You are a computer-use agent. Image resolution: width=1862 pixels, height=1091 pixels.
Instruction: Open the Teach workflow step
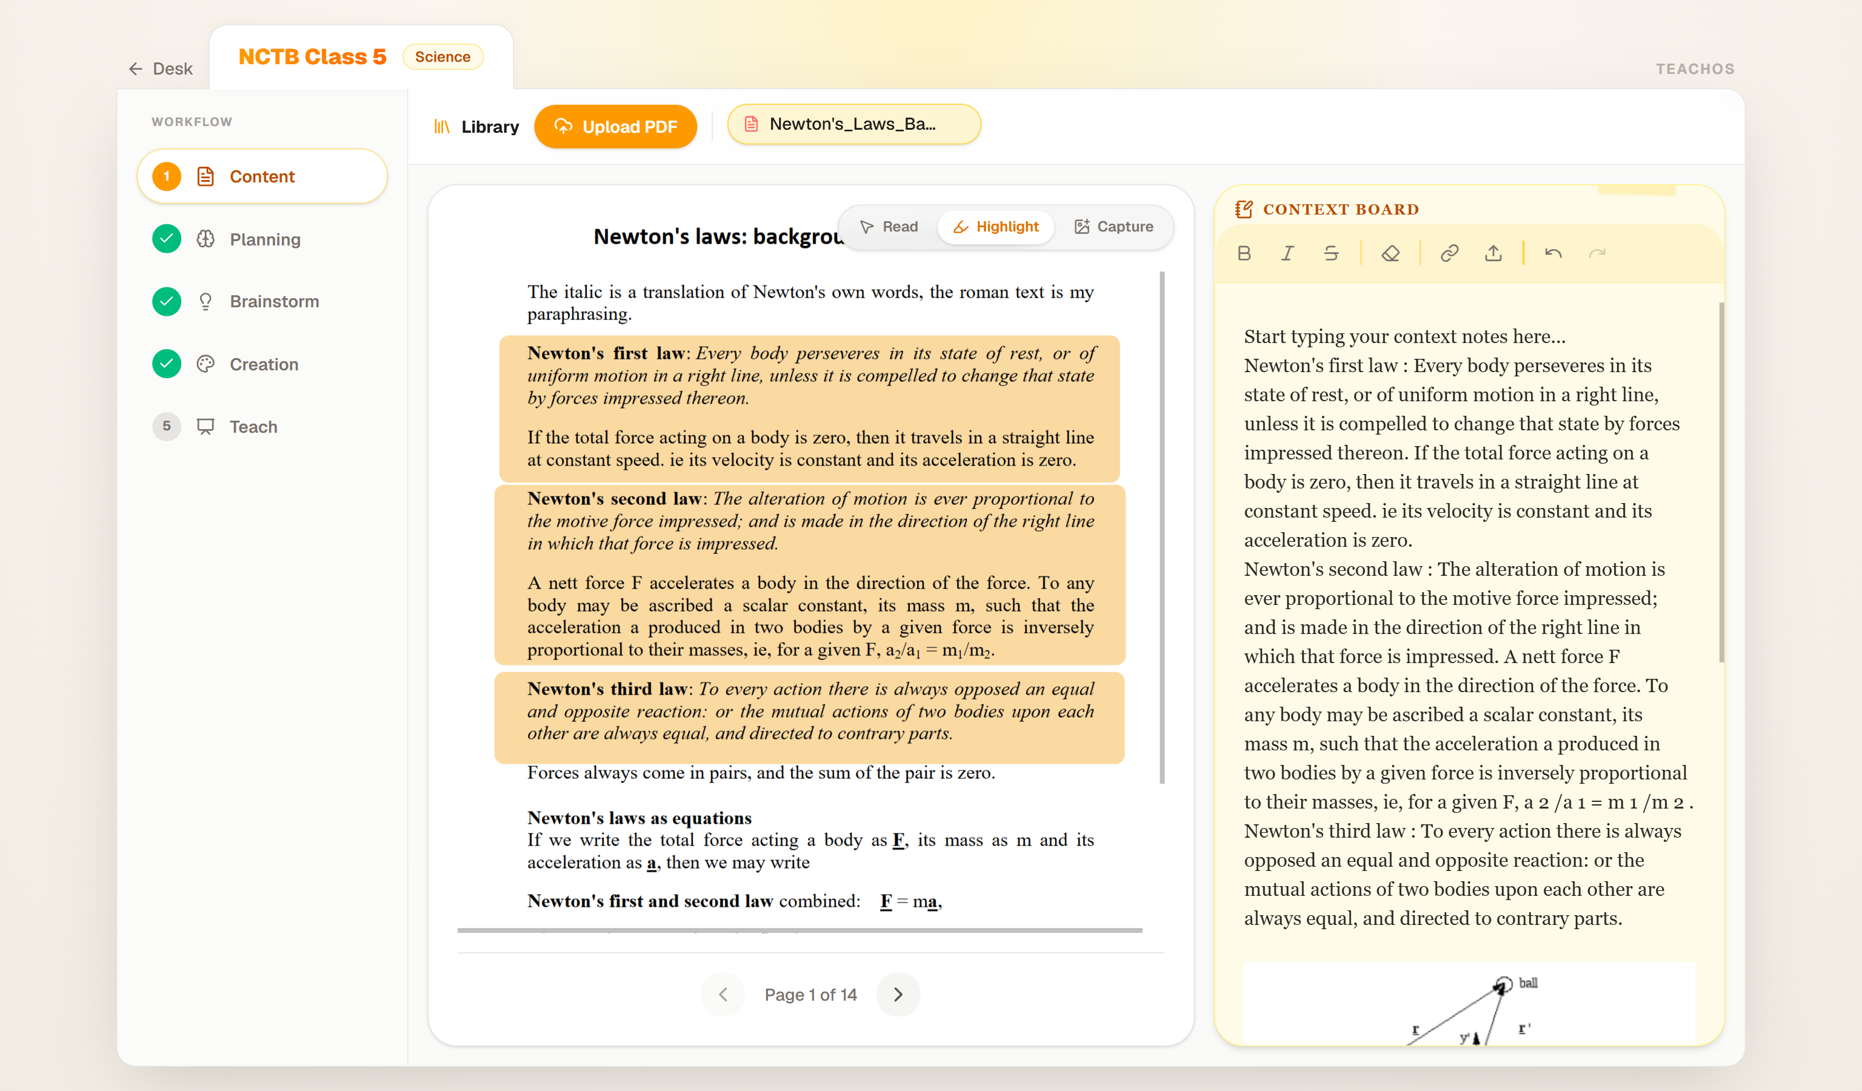pyautogui.click(x=262, y=427)
